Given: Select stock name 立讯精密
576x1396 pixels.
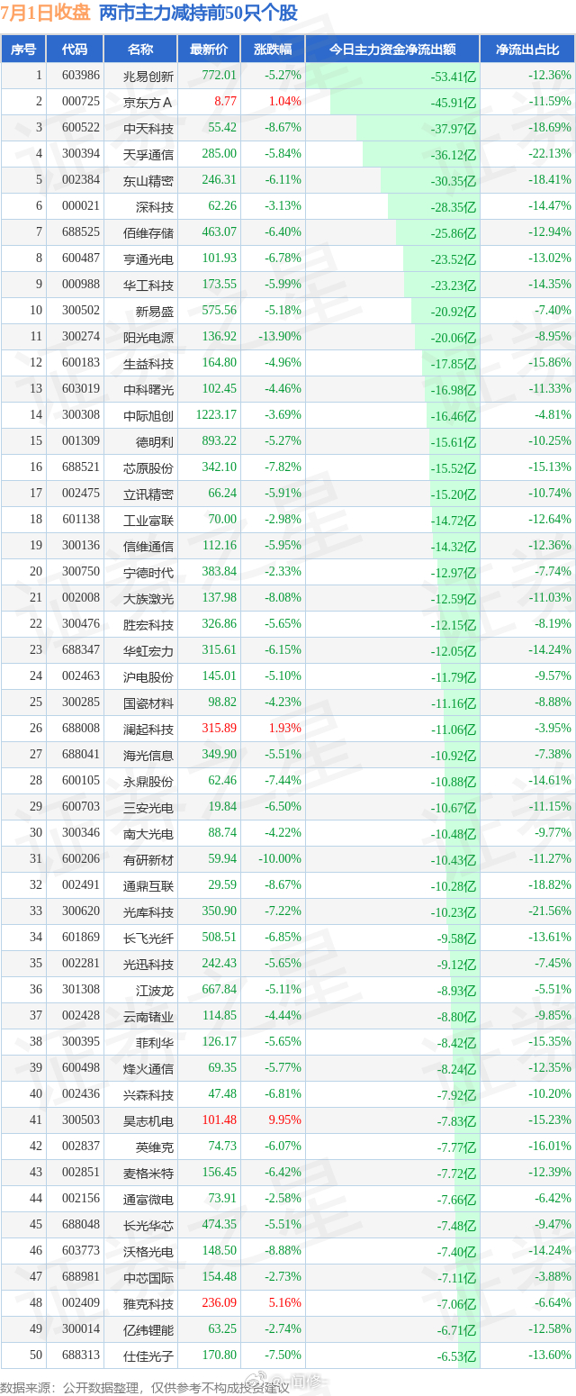Looking at the screenshot, I should [148, 494].
